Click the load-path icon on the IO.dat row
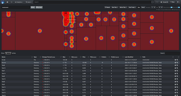The height and width of the screenshot is (96, 181). [x=175, y=60]
